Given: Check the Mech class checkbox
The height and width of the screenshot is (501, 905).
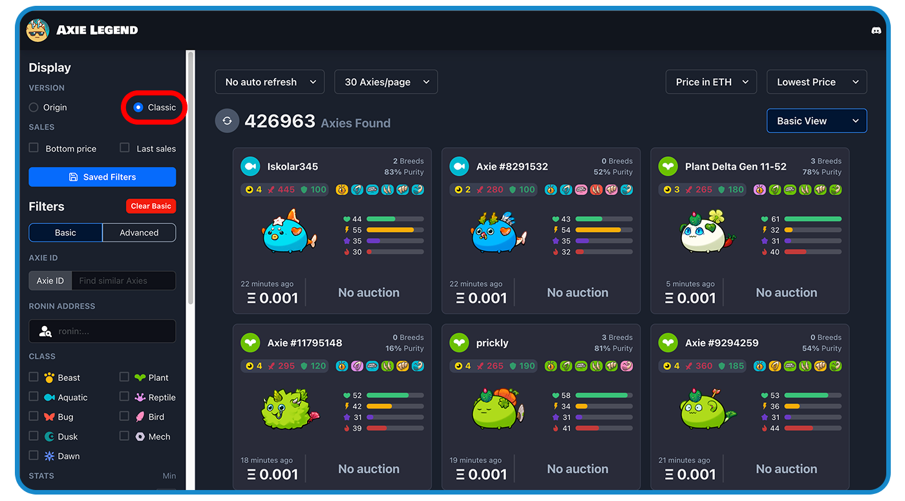Looking at the screenshot, I should [124, 436].
